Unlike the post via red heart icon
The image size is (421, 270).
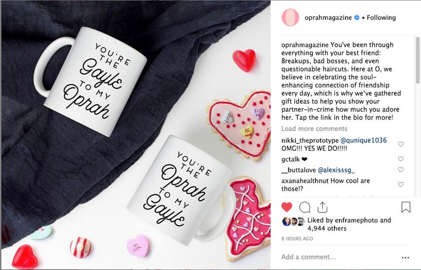[286, 207]
